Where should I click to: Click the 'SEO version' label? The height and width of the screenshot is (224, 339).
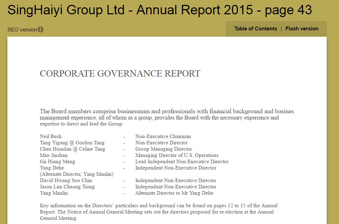[22, 30]
